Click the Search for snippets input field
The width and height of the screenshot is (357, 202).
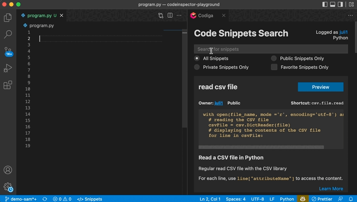point(271,49)
